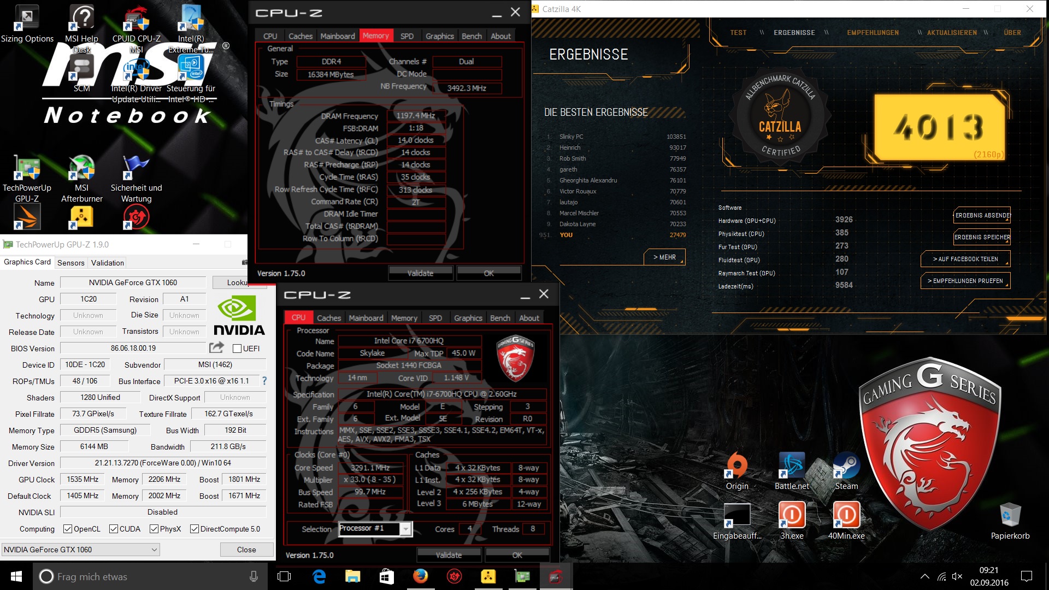1049x590 pixels.
Task: Launch the Battle.net desktop shortcut
Action: click(792, 471)
